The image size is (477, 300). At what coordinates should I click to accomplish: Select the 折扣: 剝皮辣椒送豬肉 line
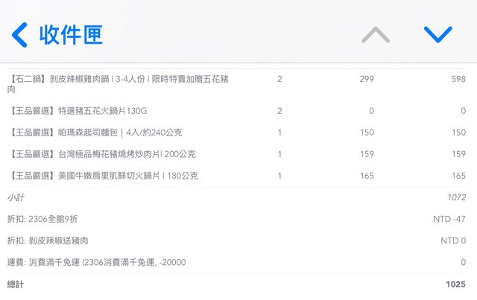coord(48,240)
